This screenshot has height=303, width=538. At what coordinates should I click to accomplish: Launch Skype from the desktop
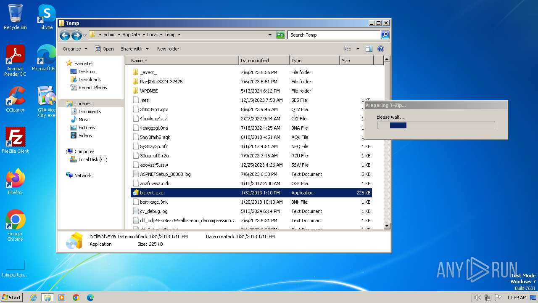click(46, 17)
